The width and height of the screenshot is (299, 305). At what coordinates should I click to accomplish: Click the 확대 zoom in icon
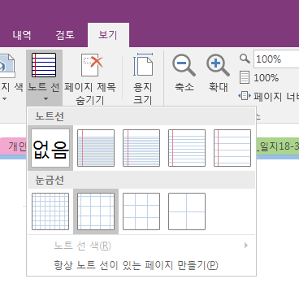tap(218, 66)
